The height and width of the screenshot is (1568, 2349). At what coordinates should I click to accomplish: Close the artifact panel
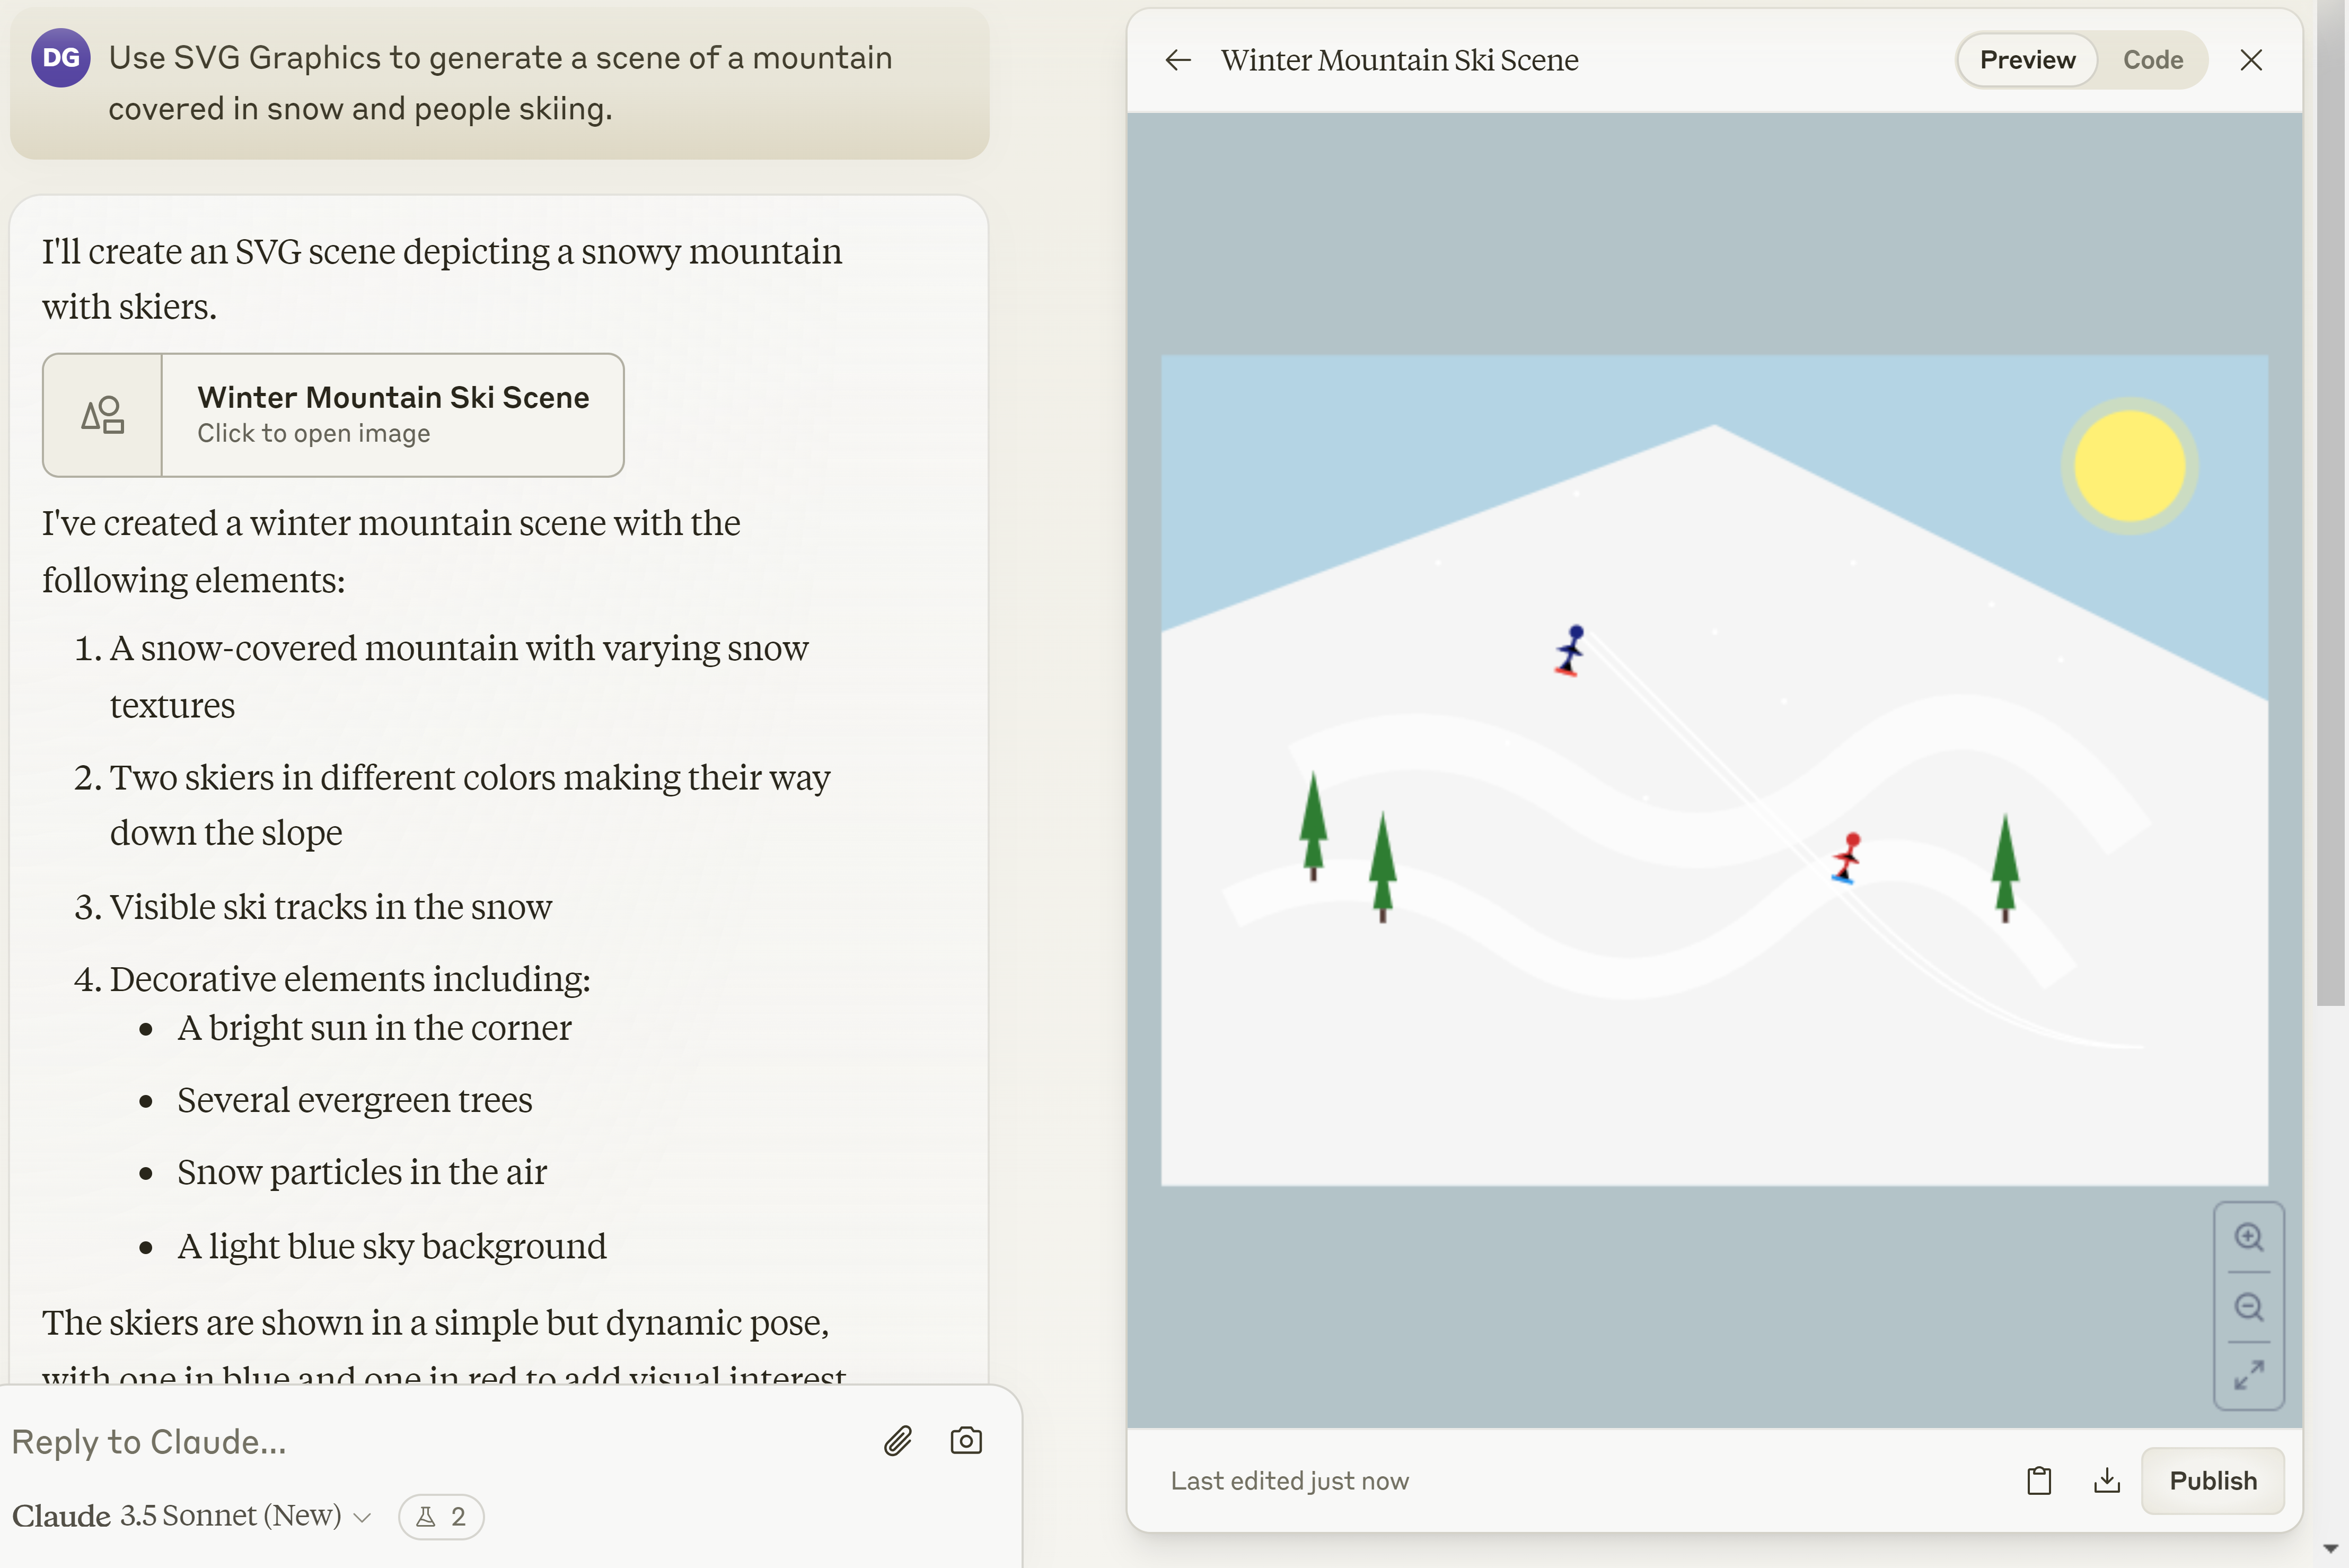[x=2250, y=60]
